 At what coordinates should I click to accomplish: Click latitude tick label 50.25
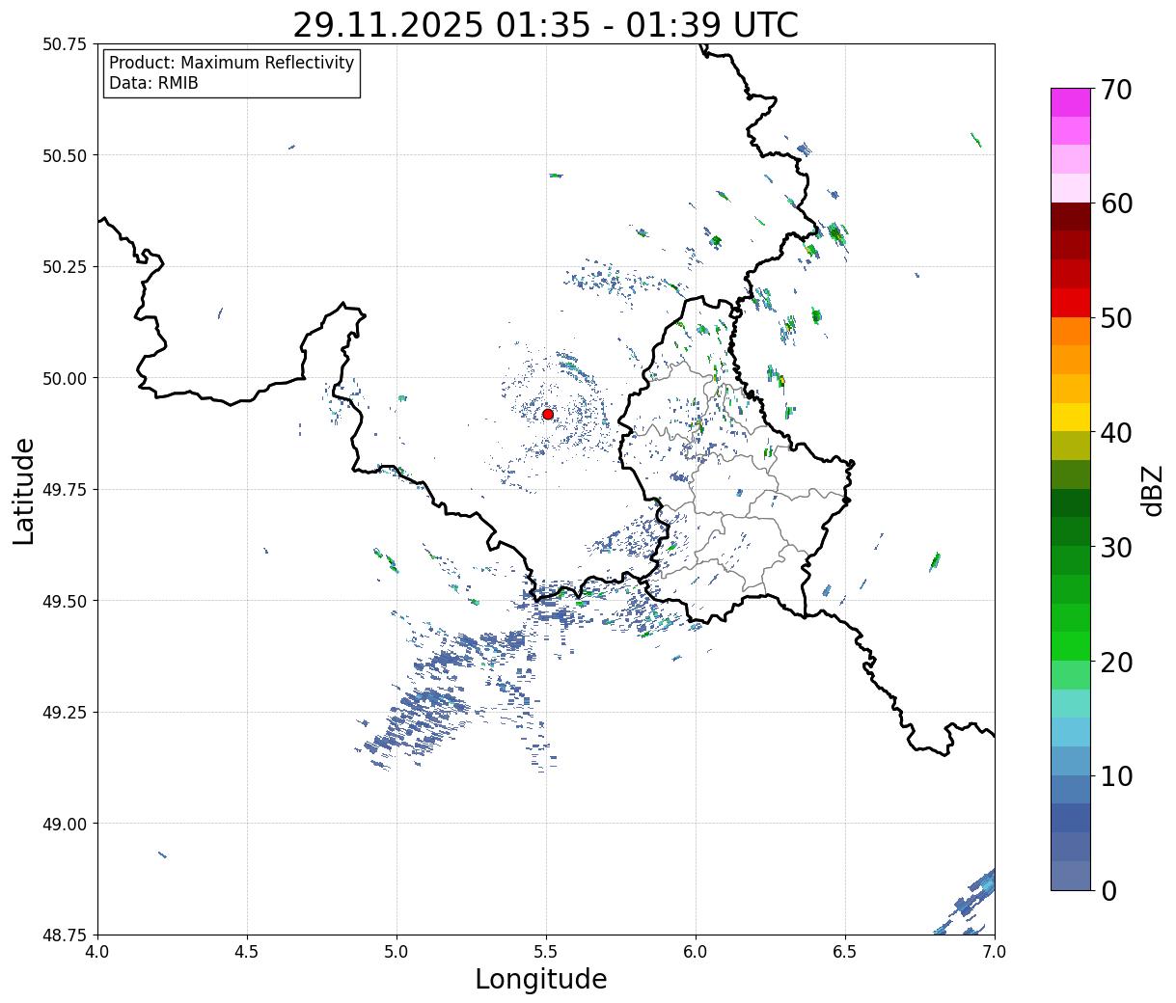coord(64,266)
